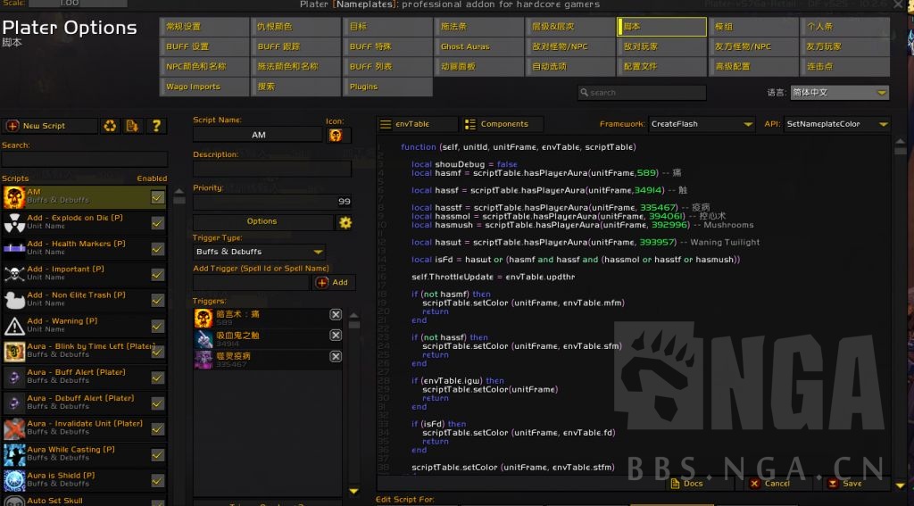The width and height of the screenshot is (914, 506).
Task: Switch to the Wago Imports tab
Action: coord(204,87)
